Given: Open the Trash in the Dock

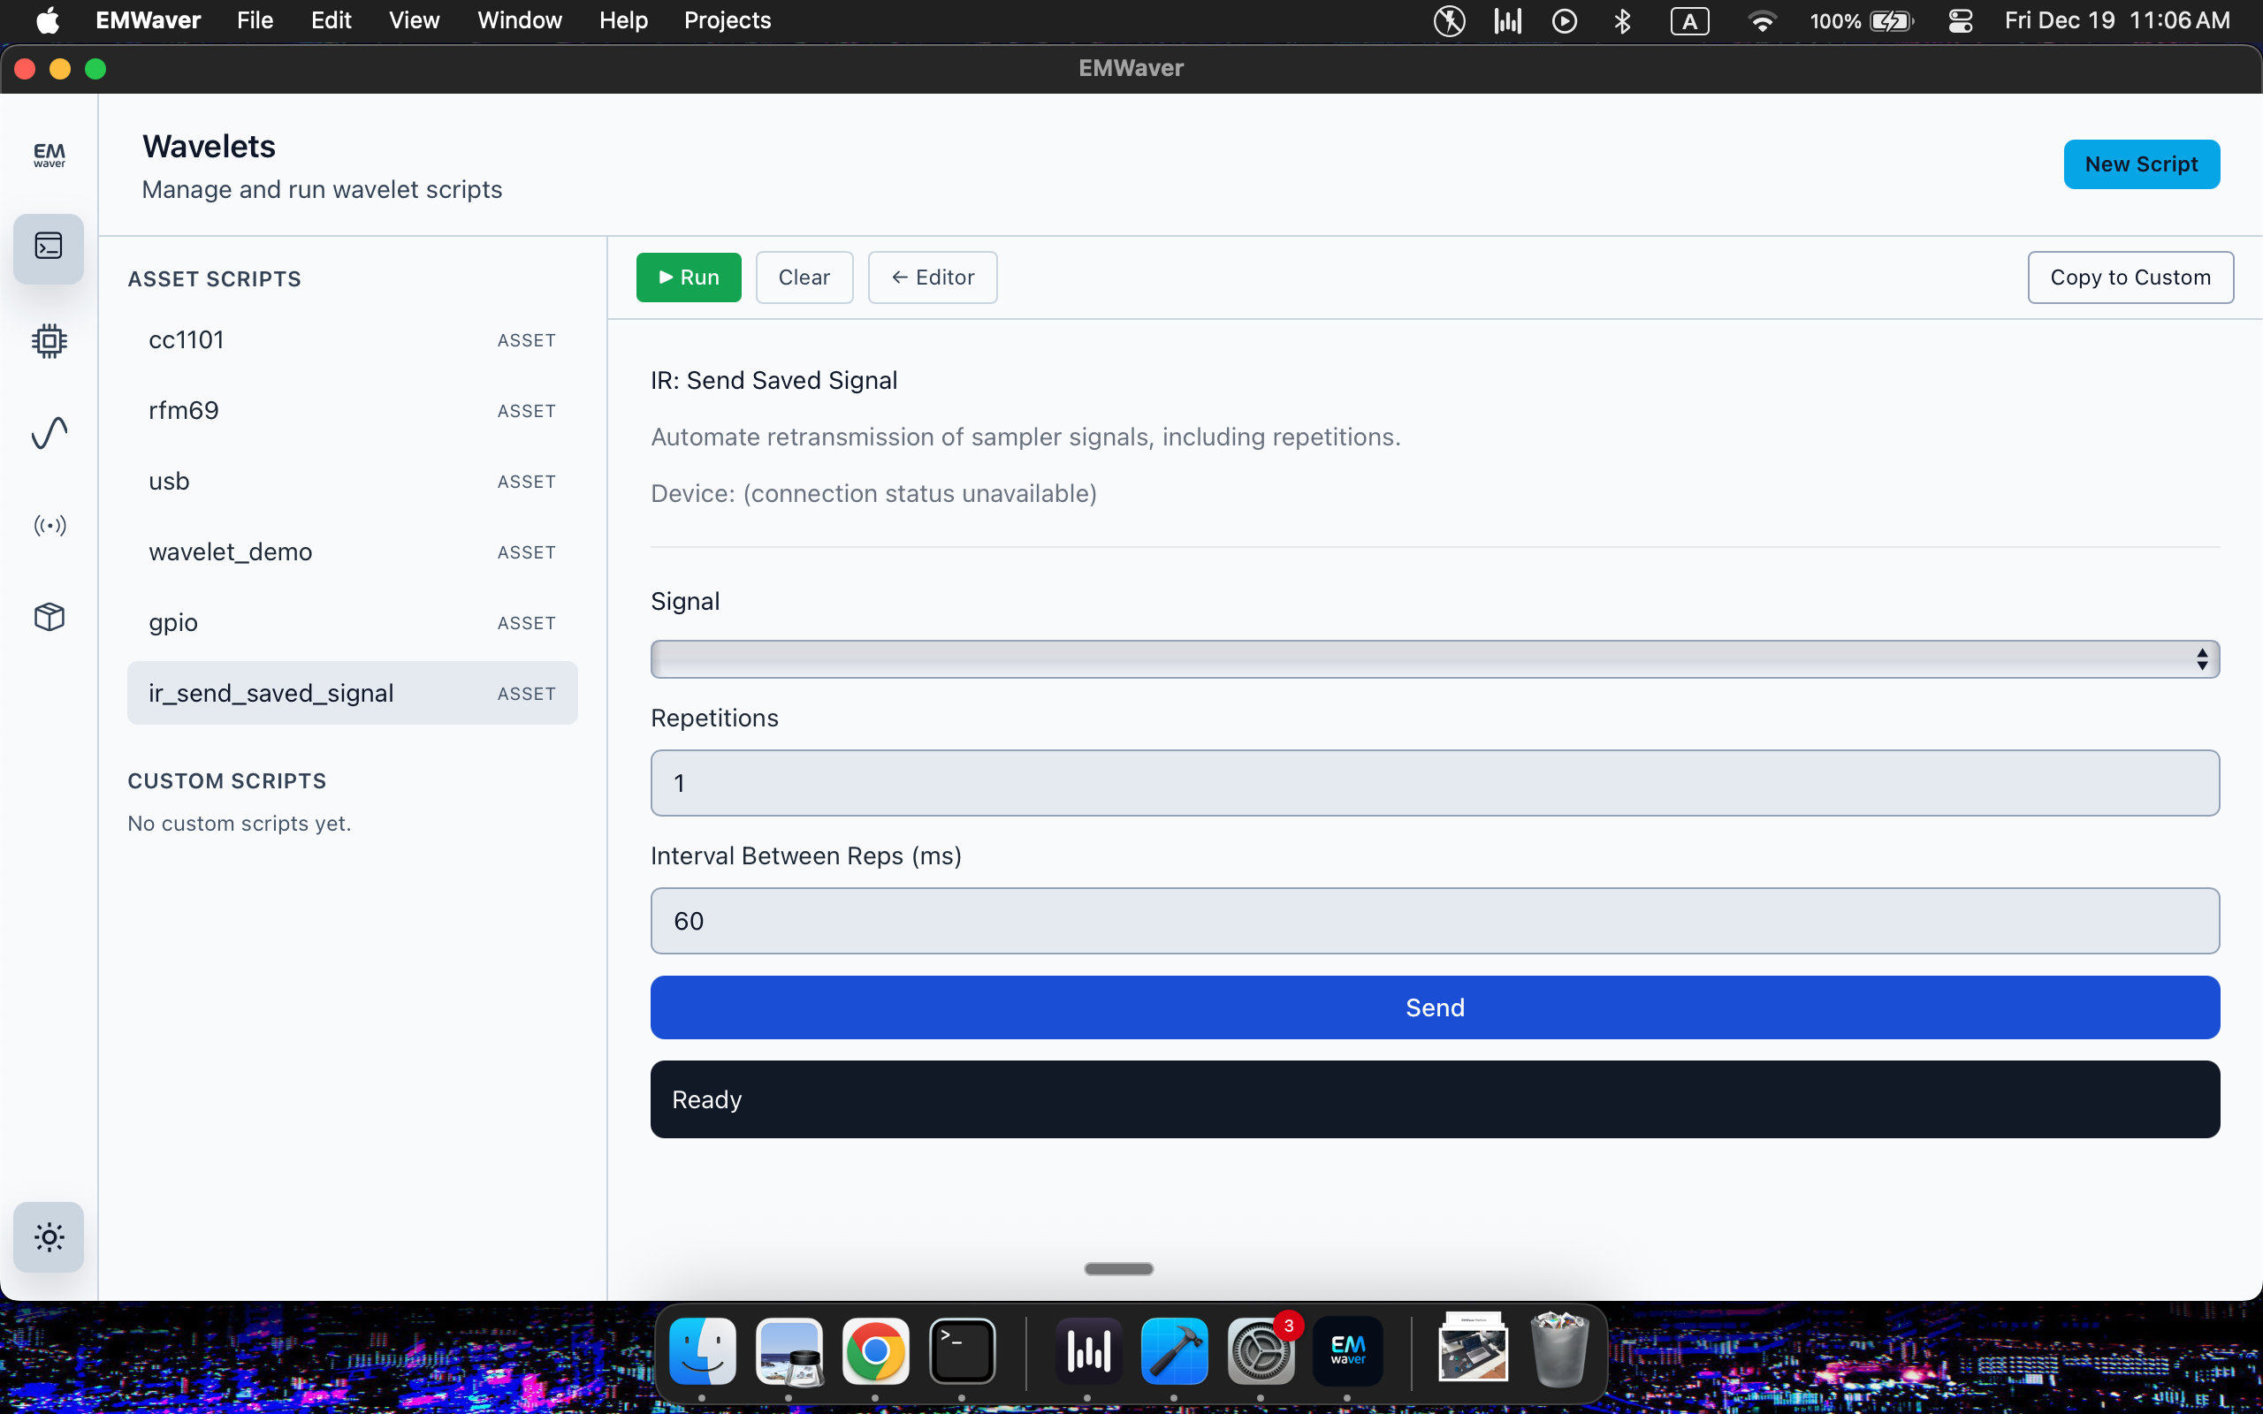Looking at the screenshot, I should pyautogui.click(x=1558, y=1350).
